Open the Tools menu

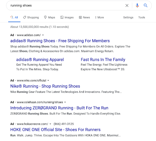click(x=142, y=17)
